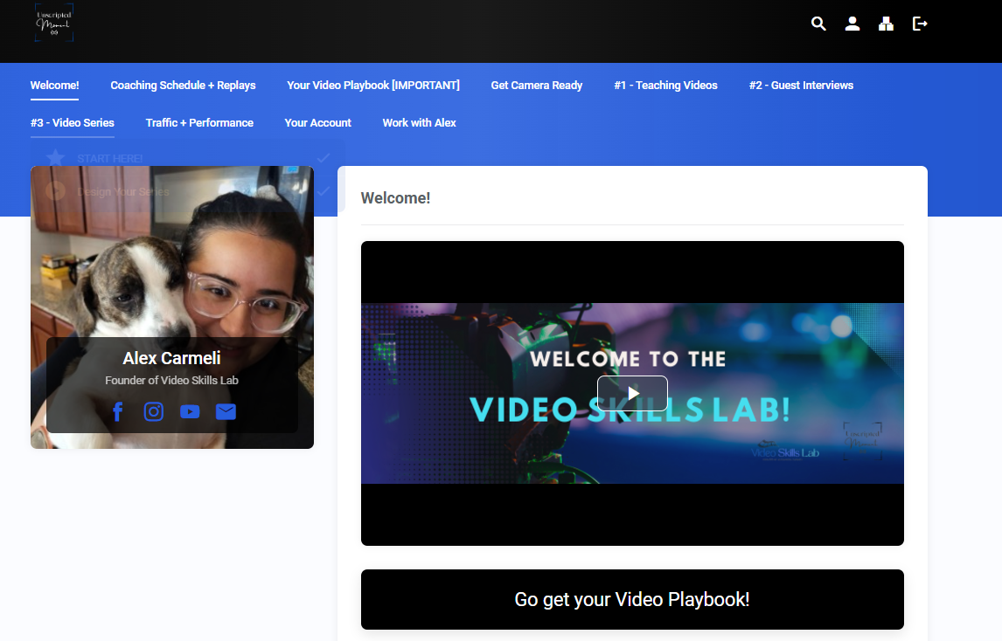Click the logout icon
The image size is (1002, 641).
coord(920,24)
